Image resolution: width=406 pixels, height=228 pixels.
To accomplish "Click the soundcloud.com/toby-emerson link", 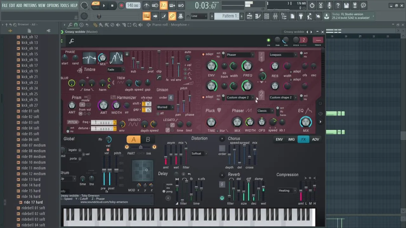I will (104, 202).
